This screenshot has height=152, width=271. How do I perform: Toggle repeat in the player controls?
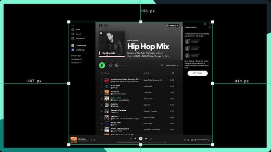150,139
